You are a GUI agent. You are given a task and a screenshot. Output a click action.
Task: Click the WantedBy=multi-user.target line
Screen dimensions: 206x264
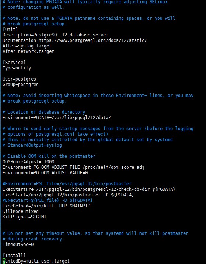(36, 261)
